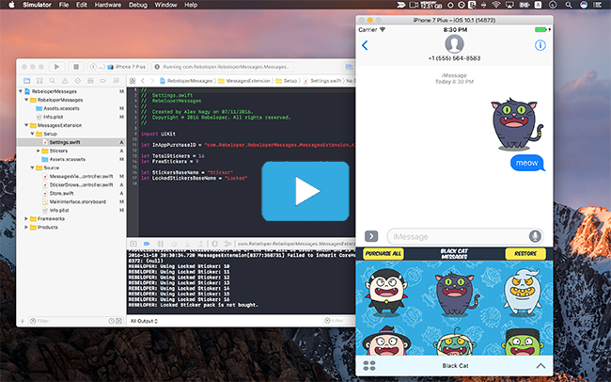611x382 pixels.
Task: Click the Xcode Run button
Action: pyautogui.click(x=57, y=67)
